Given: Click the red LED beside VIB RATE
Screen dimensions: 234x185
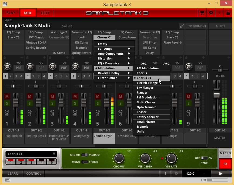Looking at the screenshot, I should tap(162, 158).
